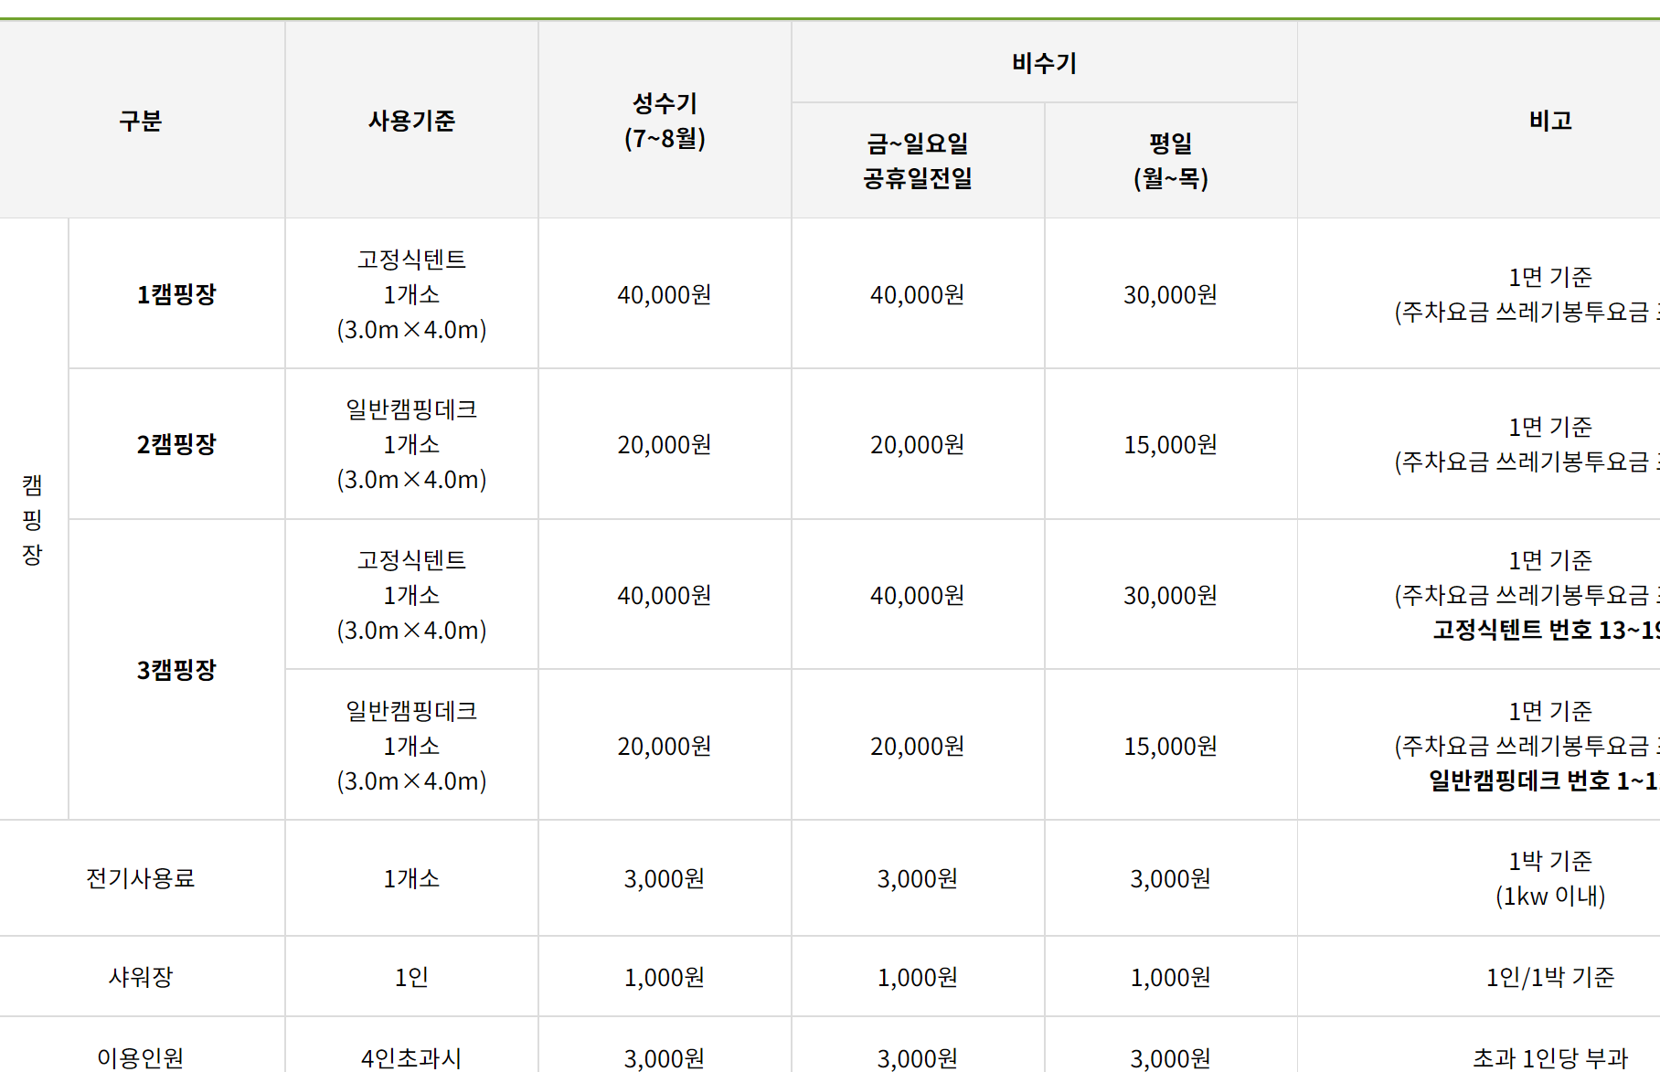Click the 샤워장 row label
Viewport: 1660px width, 1072px height.
pos(141,977)
